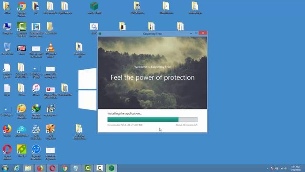Show hidden system tray icons

pyautogui.click(x=267, y=168)
